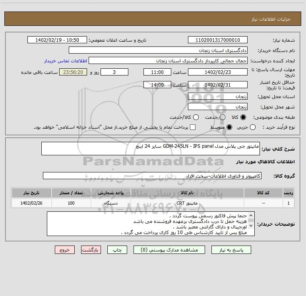Image resolution: width=306 pixels, height=296 pixels.
Task: Select the 'متوسط' purchase type radio
Action: coord(229,127)
